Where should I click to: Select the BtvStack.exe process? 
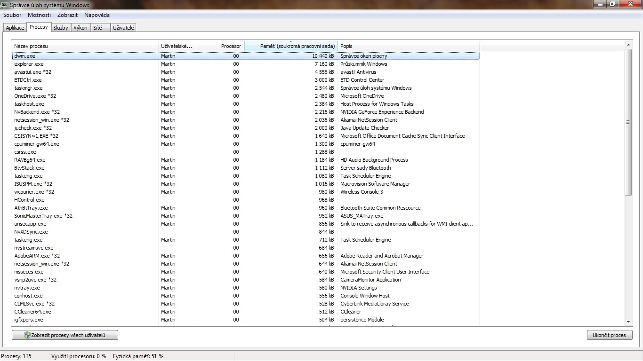point(245,168)
